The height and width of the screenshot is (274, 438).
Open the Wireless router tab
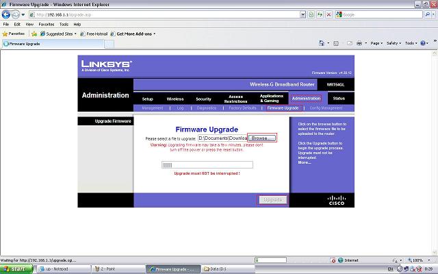click(x=175, y=99)
